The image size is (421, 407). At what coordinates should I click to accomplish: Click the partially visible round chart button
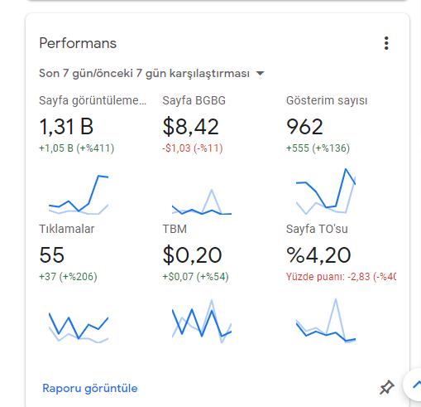pos(412,385)
